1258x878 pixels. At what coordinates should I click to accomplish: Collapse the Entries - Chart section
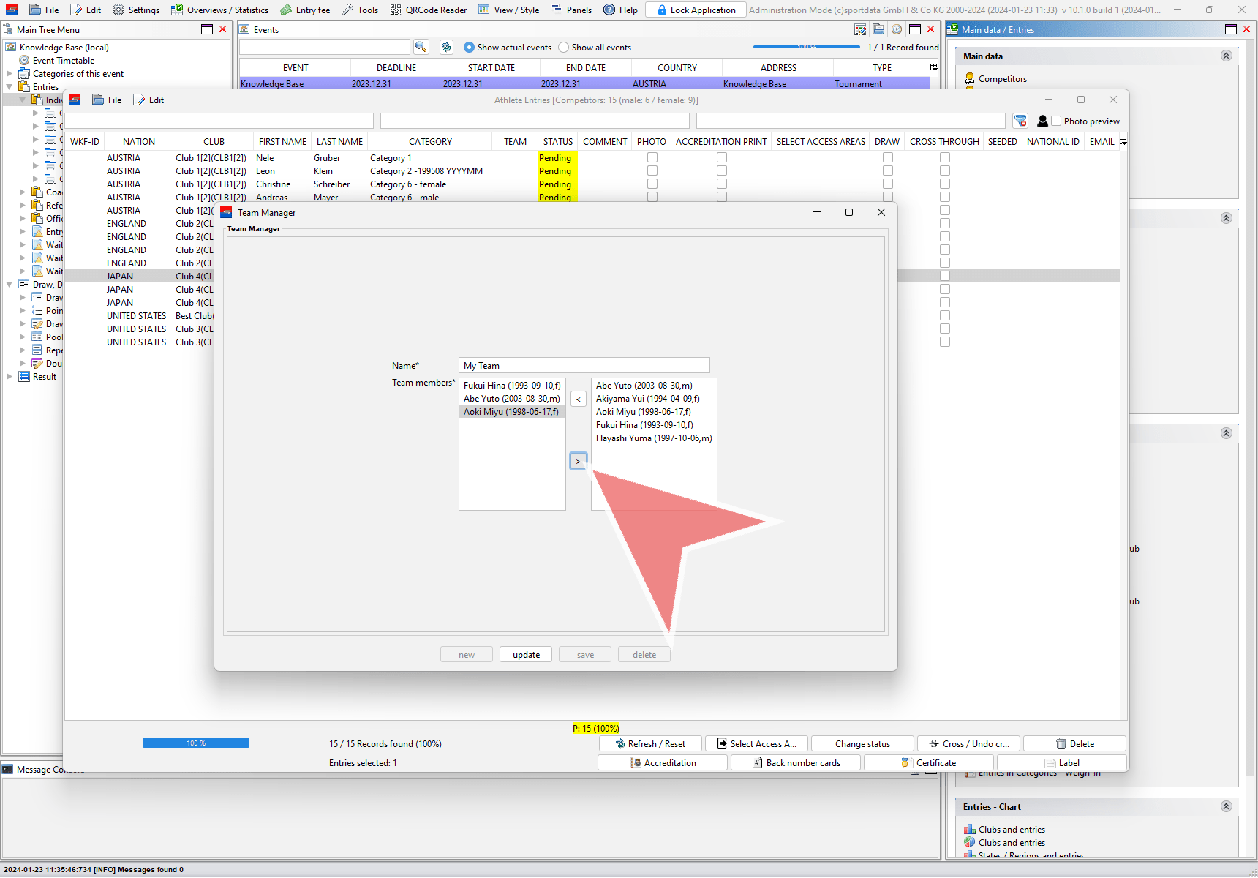pos(1226,806)
